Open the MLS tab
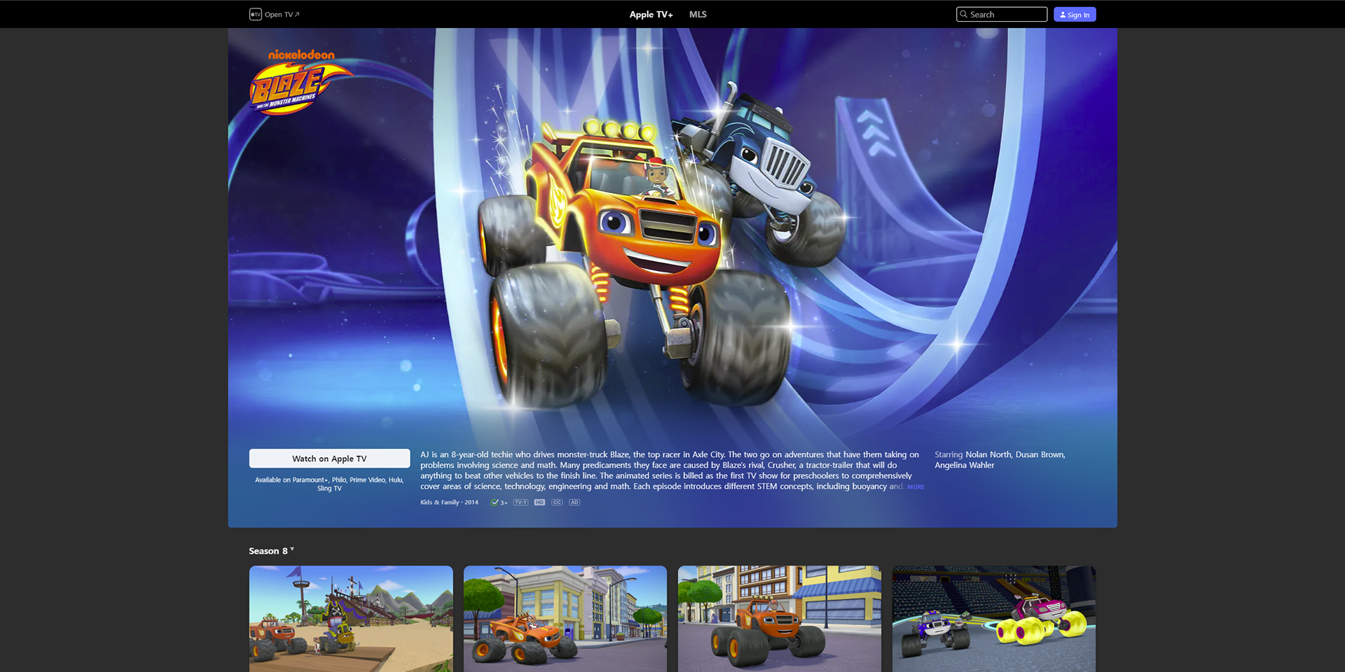This screenshot has width=1345, height=672. (x=698, y=14)
